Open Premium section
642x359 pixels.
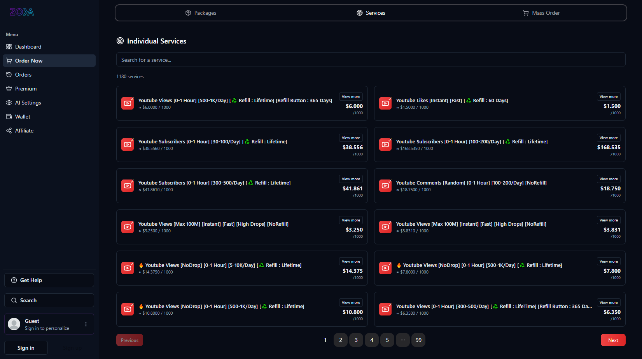click(x=49, y=89)
